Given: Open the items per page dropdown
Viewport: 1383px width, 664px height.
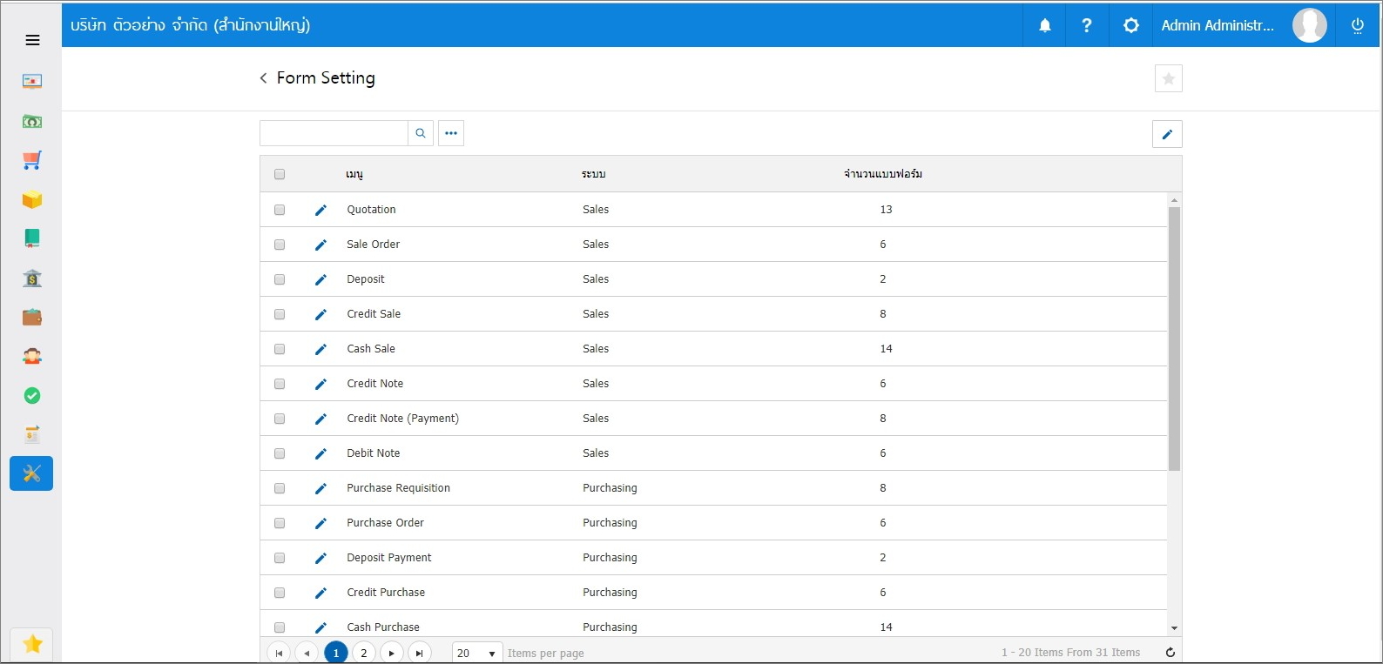Looking at the screenshot, I should pos(477,653).
